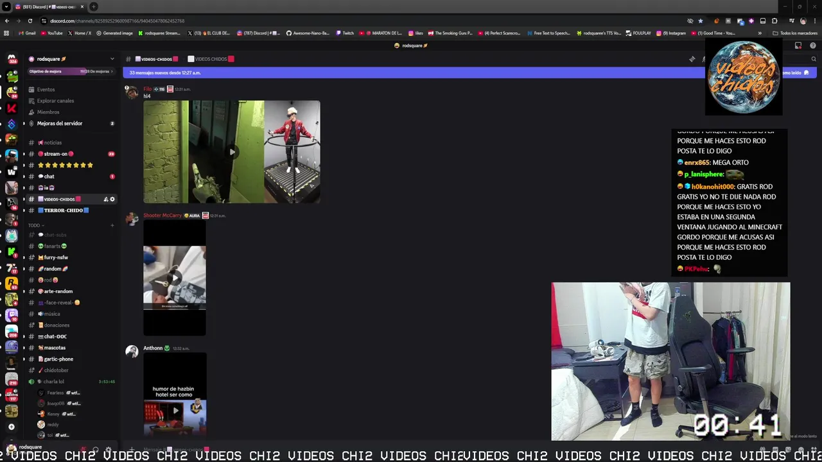Select the stream-on channel

tap(72, 154)
